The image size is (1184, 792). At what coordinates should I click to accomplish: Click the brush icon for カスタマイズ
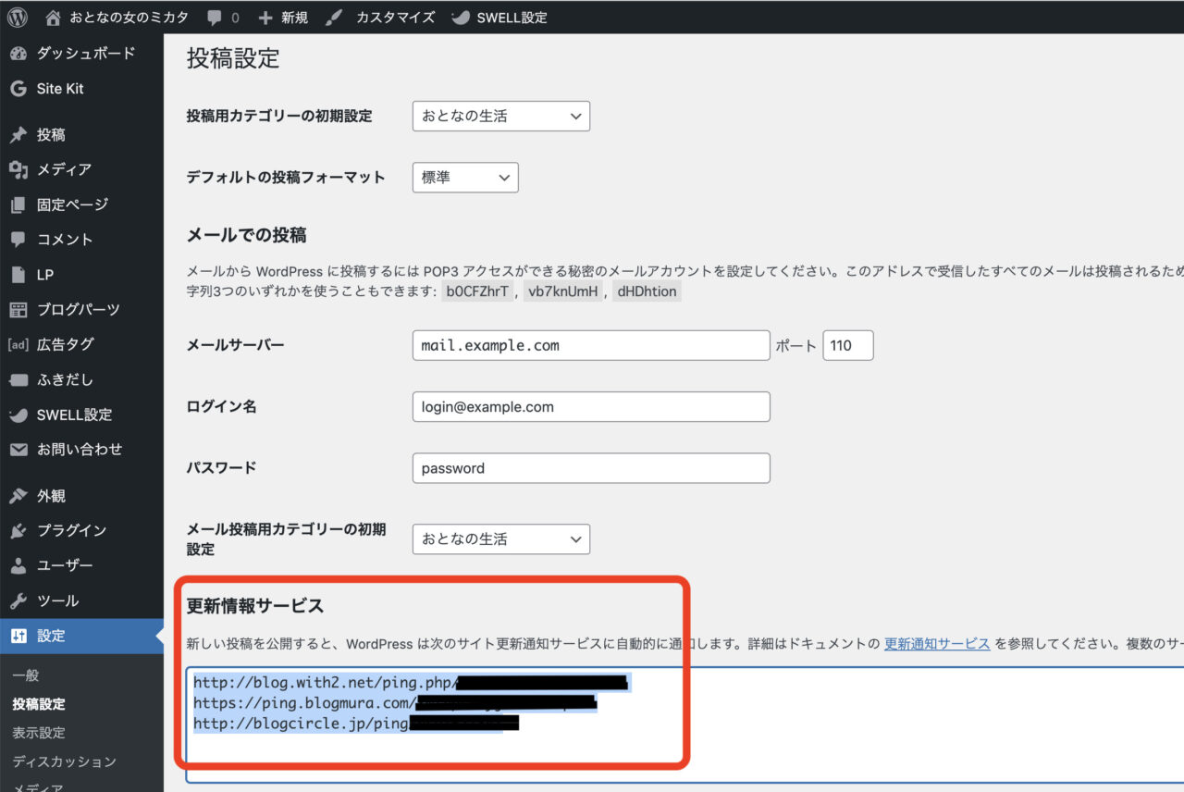pyautogui.click(x=335, y=18)
